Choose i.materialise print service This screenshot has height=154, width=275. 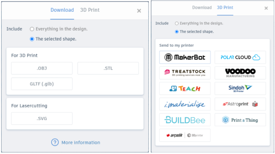(x=185, y=104)
